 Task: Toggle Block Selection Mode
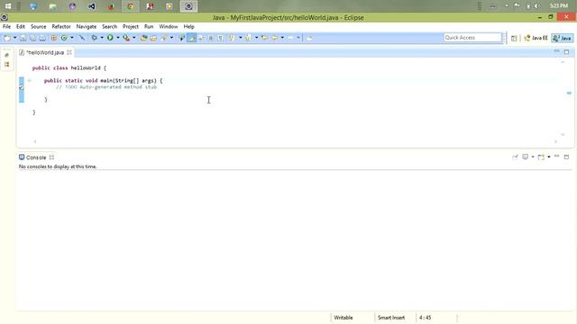[210, 38]
